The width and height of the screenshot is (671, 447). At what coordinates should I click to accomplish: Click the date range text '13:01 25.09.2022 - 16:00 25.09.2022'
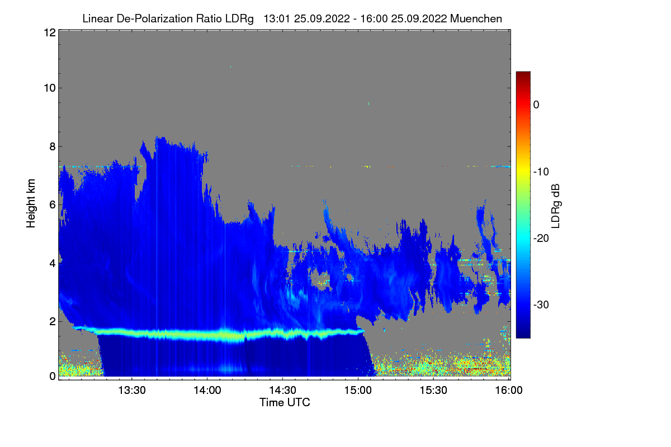355,18
